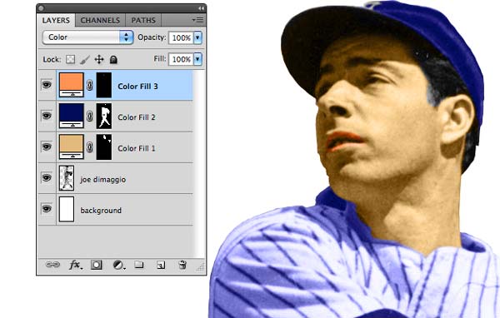Switch to the Paths tab
This screenshot has width=500, height=318.
143,20
